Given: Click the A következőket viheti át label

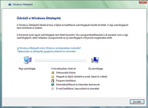Looking at the screenshot, I should pyautogui.click(x=64, y=68).
